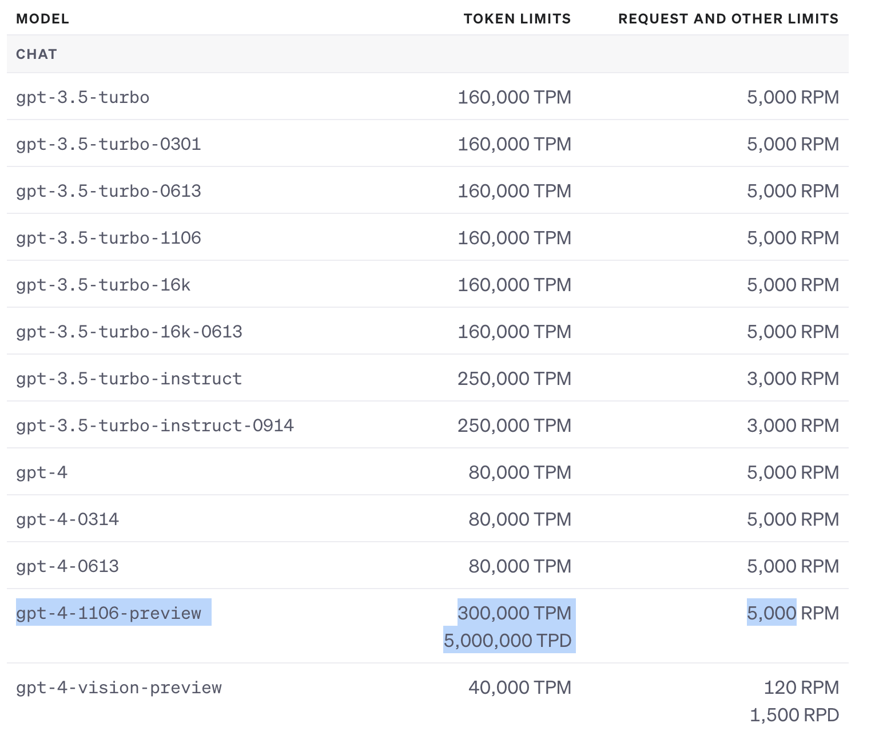Click the MODEL column header
The height and width of the screenshot is (735, 871).
[42, 19]
